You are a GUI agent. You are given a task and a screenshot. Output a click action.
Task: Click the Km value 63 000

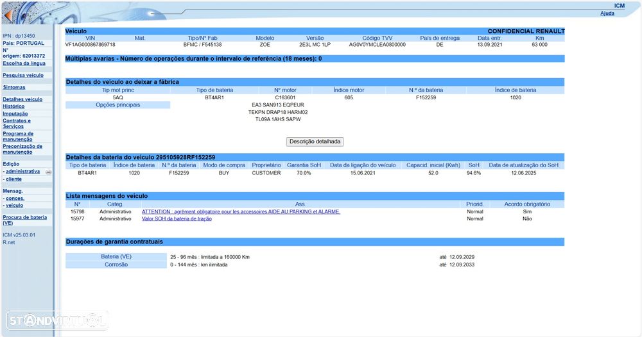540,44
